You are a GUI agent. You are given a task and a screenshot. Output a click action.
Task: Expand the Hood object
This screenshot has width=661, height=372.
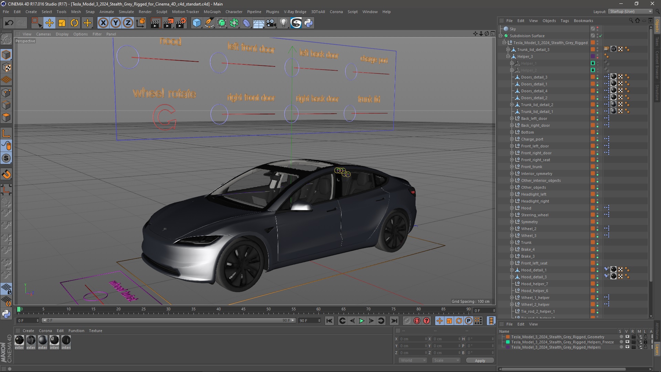pyautogui.click(x=512, y=208)
